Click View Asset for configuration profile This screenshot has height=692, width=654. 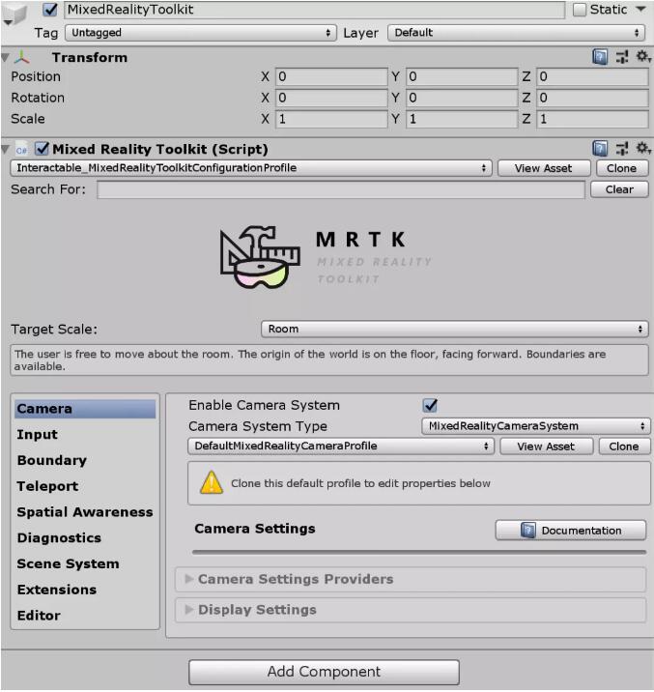tap(544, 168)
